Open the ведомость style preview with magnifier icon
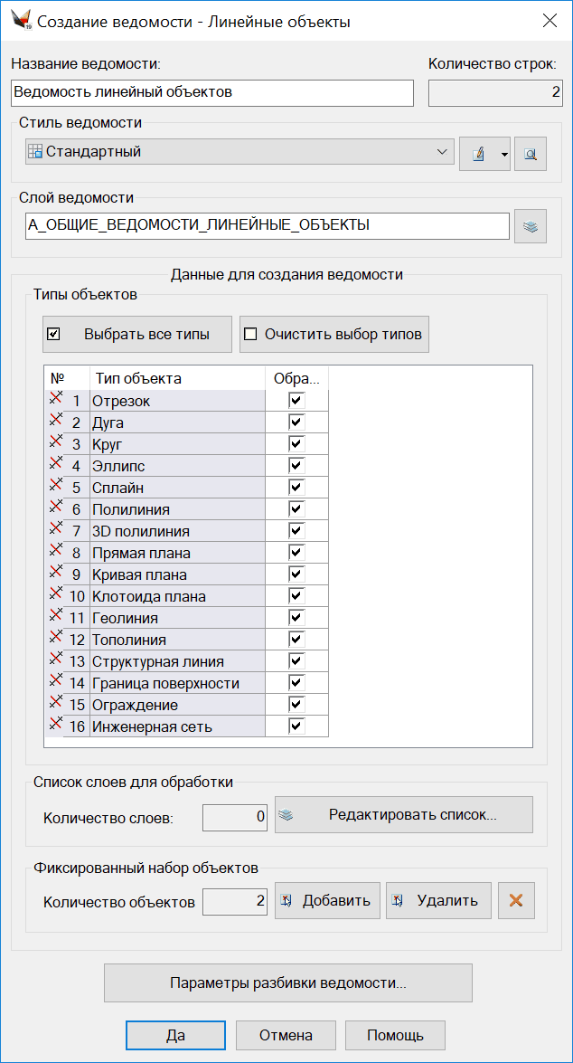The image size is (573, 1063). [531, 153]
